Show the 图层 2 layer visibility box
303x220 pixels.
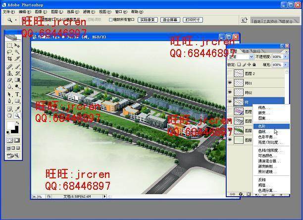coord(230,73)
